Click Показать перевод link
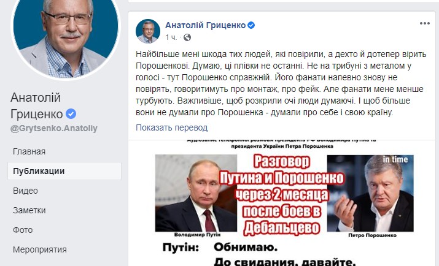Image resolution: width=439 pixels, height=266 pixels. [172, 127]
